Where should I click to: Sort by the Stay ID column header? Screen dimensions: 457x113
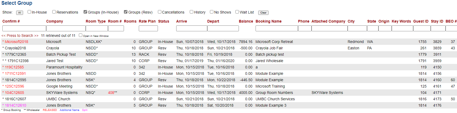437,21
